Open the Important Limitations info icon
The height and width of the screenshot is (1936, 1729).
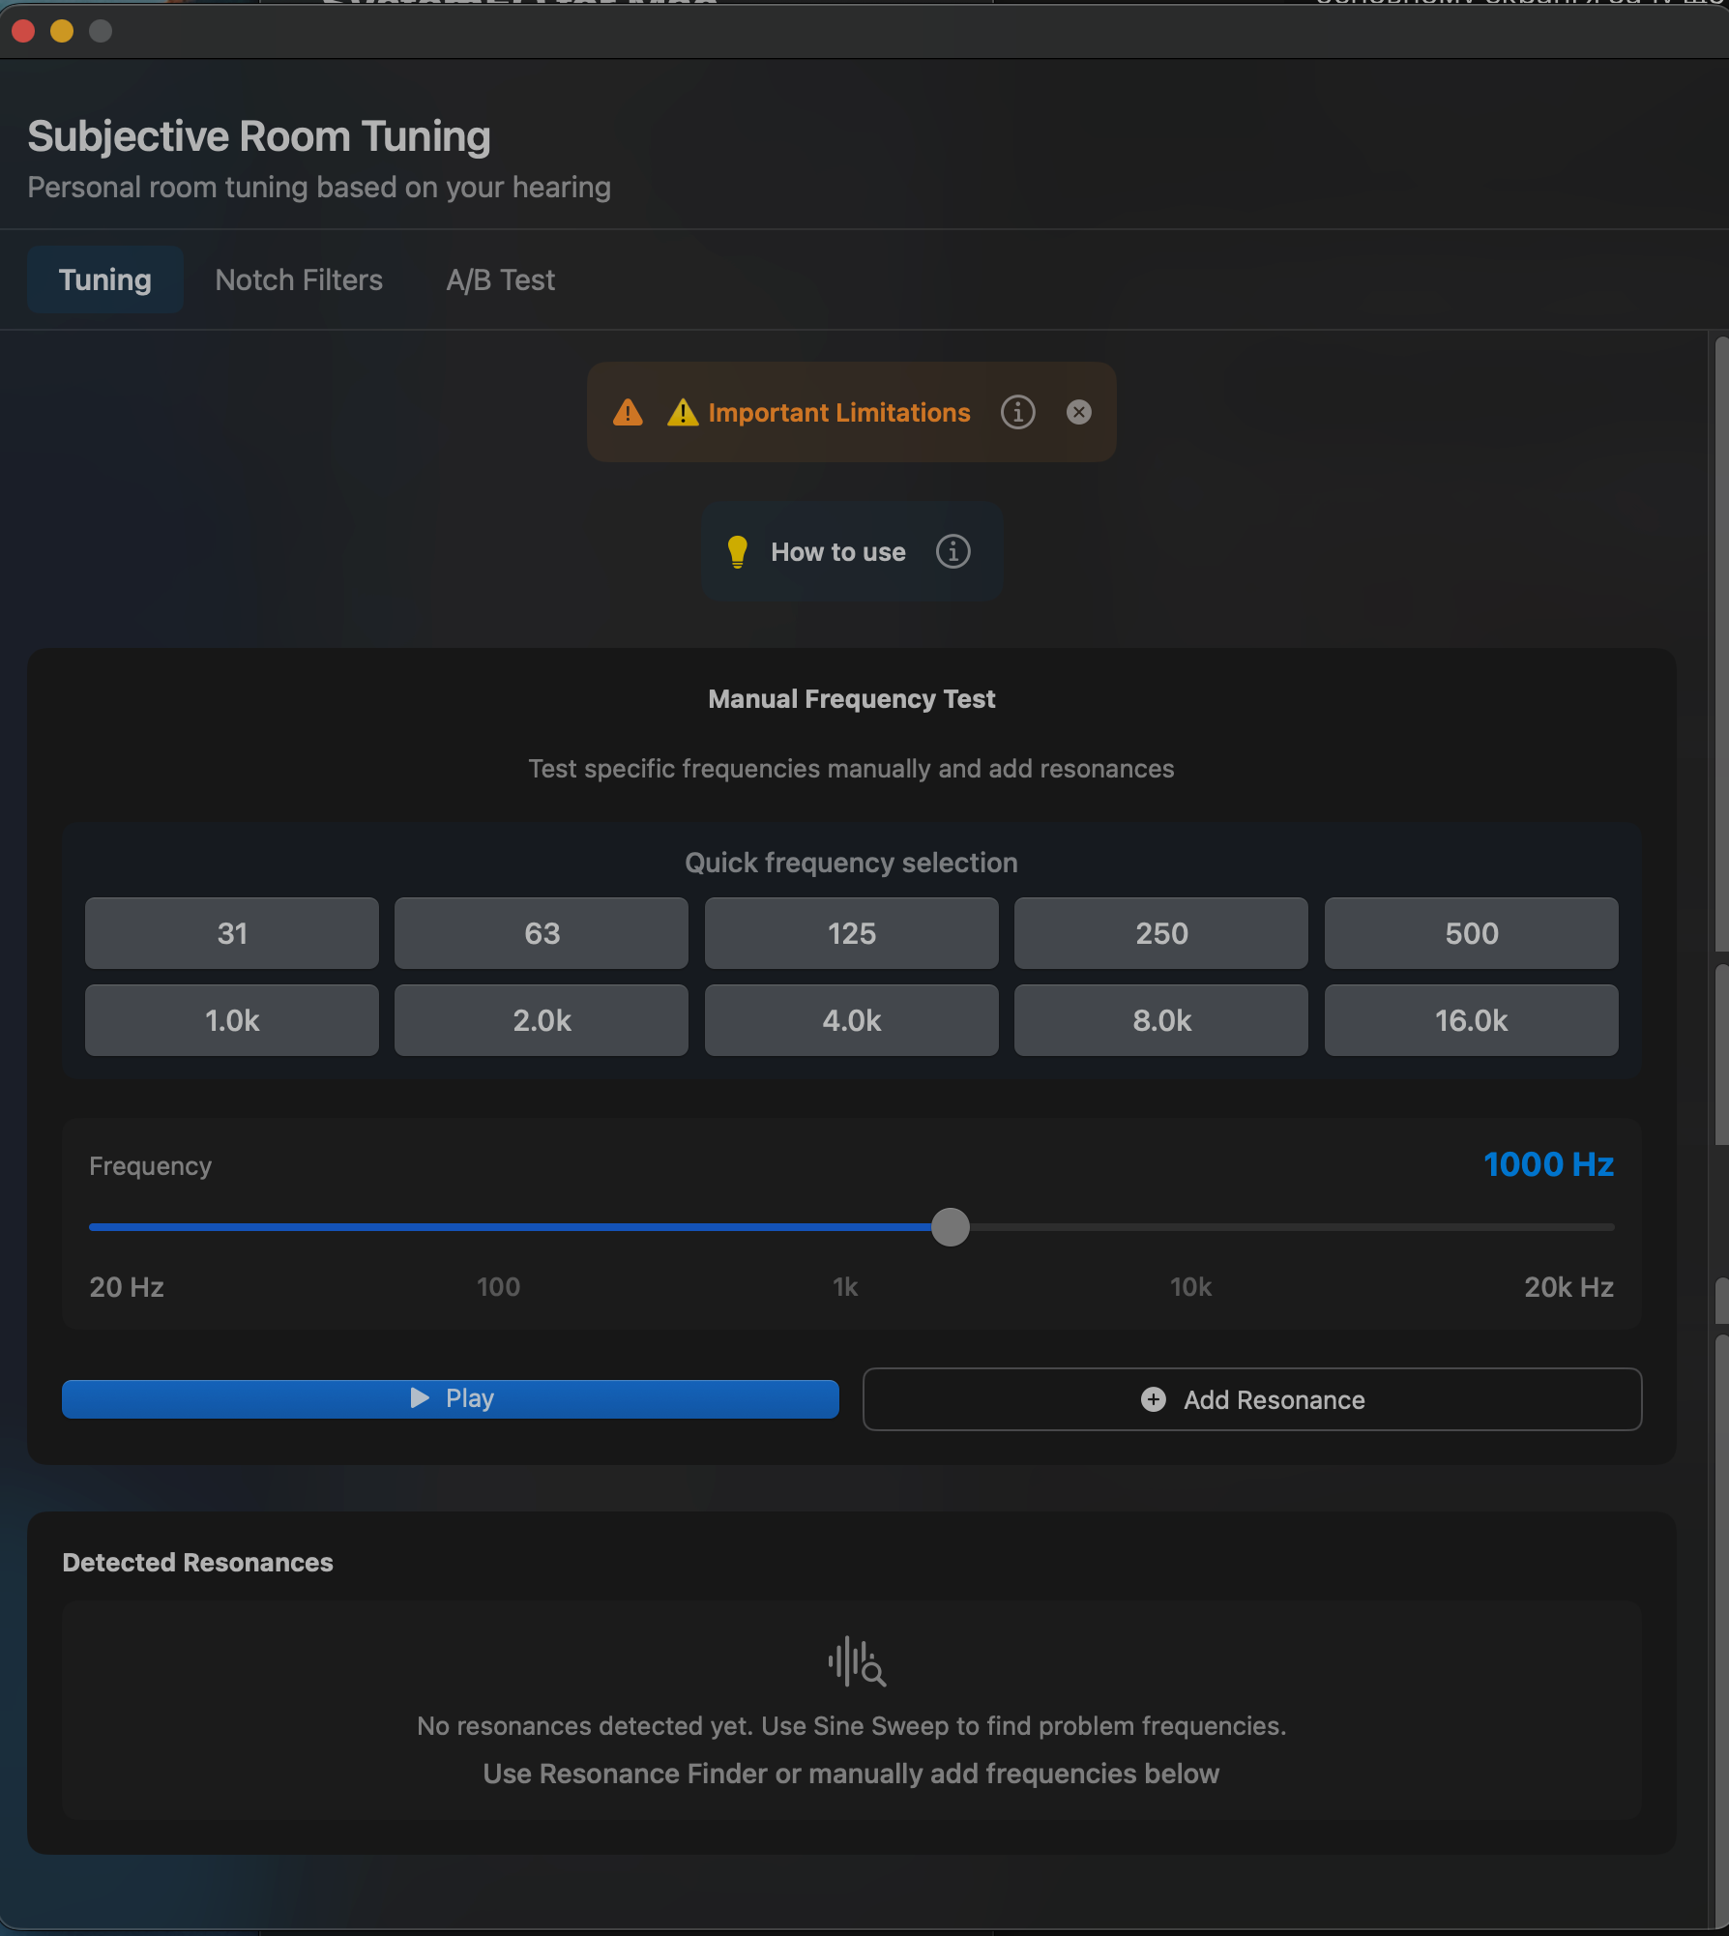tap(1017, 412)
